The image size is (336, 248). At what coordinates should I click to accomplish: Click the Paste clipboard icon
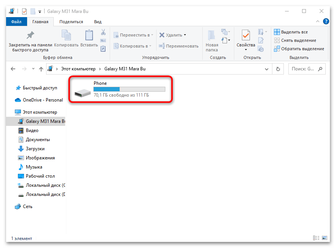89,36
